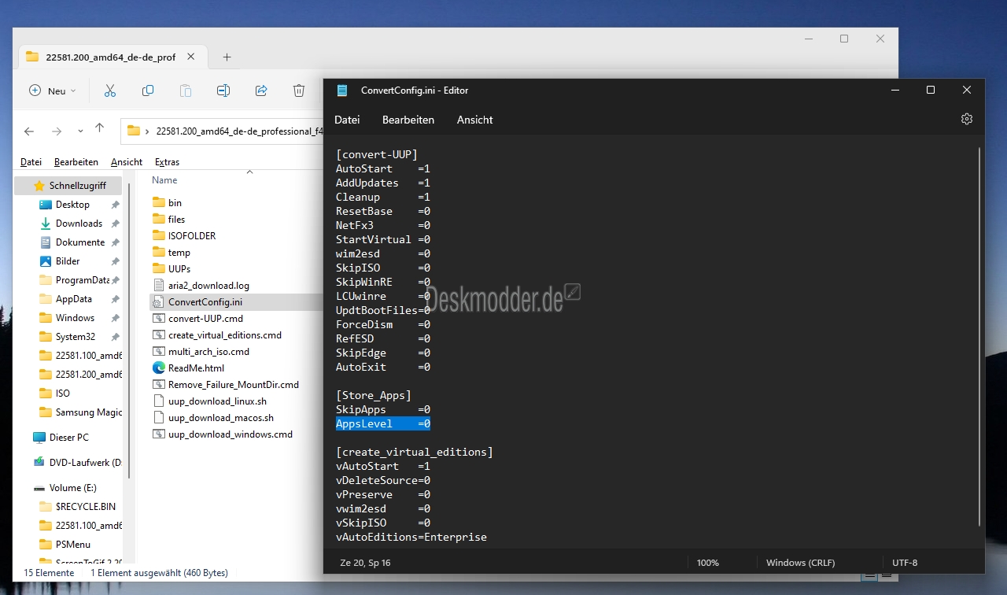Click the Copy icon in Explorer toolbar
The image size is (1007, 595).
(x=148, y=91)
